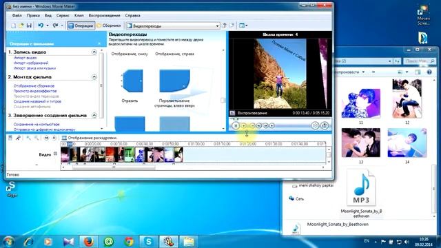Open project using toolbar folder icon
Viewport: 441px width, 248px height.
pyautogui.click(x=21, y=25)
